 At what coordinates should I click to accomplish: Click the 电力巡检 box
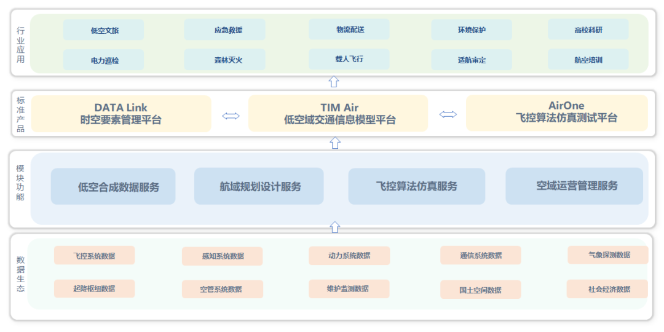(x=104, y=60)
